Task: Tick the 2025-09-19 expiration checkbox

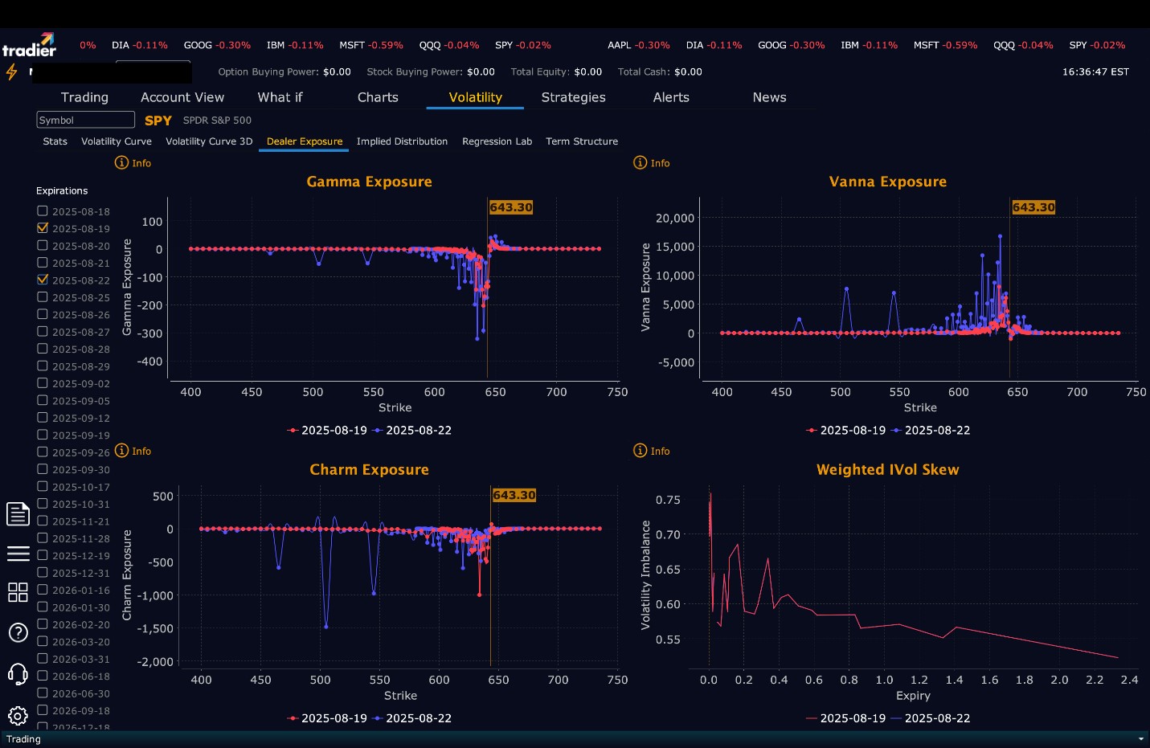Action: click(43, 435)
